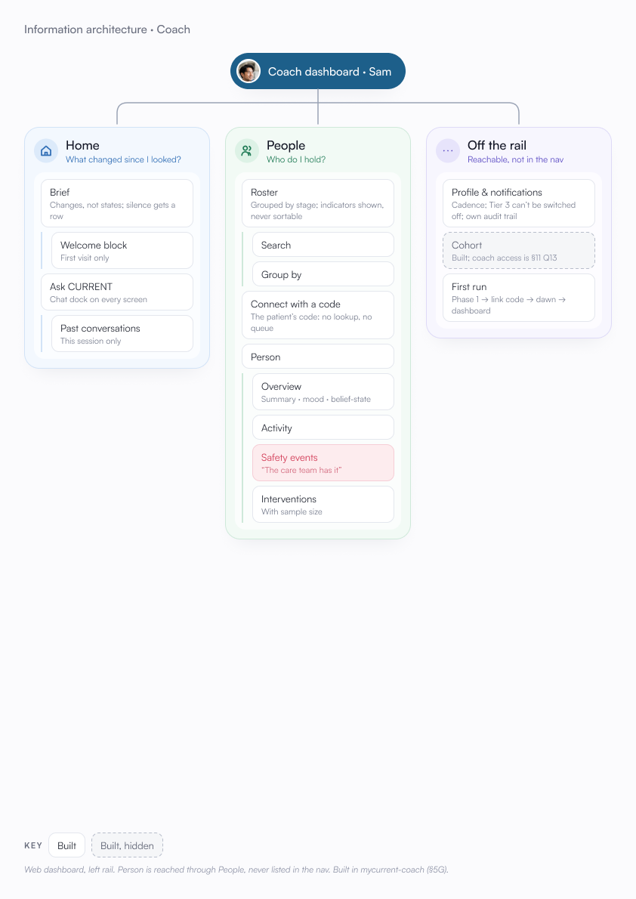Screen dimensions: 636x899
Task: Click 'Who do I hold?' subtitle
Action: click(x=296, y=159)
